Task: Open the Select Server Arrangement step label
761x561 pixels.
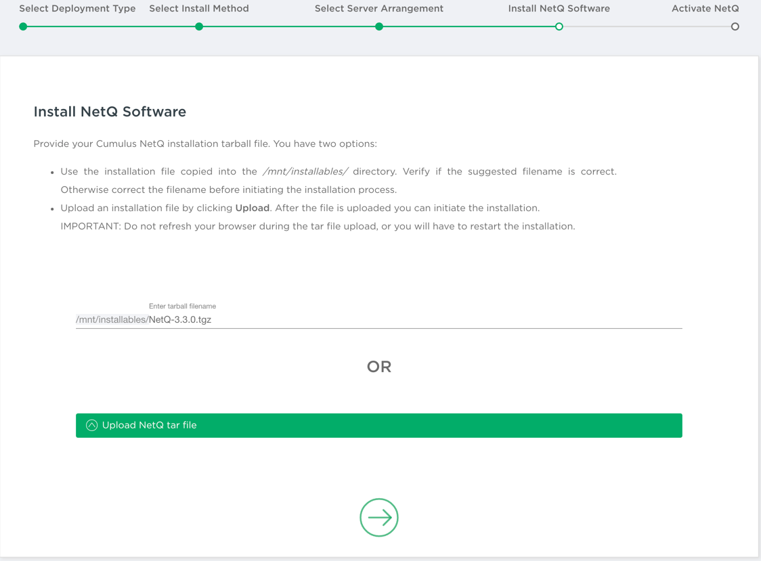Action: (x=379, y=9)
